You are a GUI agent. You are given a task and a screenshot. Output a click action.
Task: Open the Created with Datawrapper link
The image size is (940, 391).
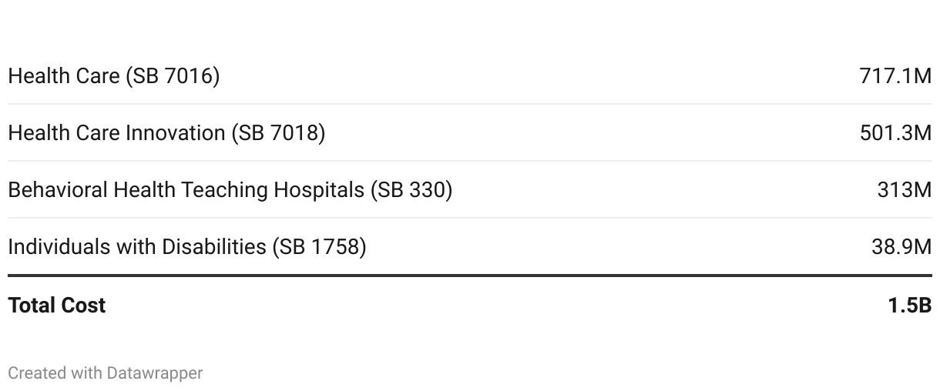point(106,373)
